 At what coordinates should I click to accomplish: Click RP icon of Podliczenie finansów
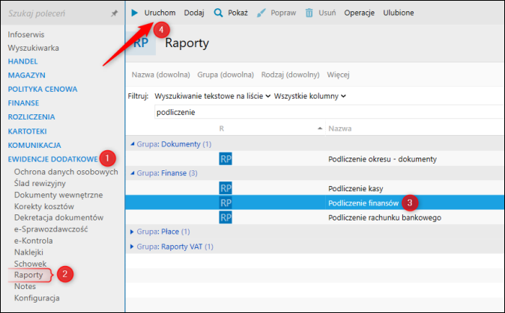[226, 203]
